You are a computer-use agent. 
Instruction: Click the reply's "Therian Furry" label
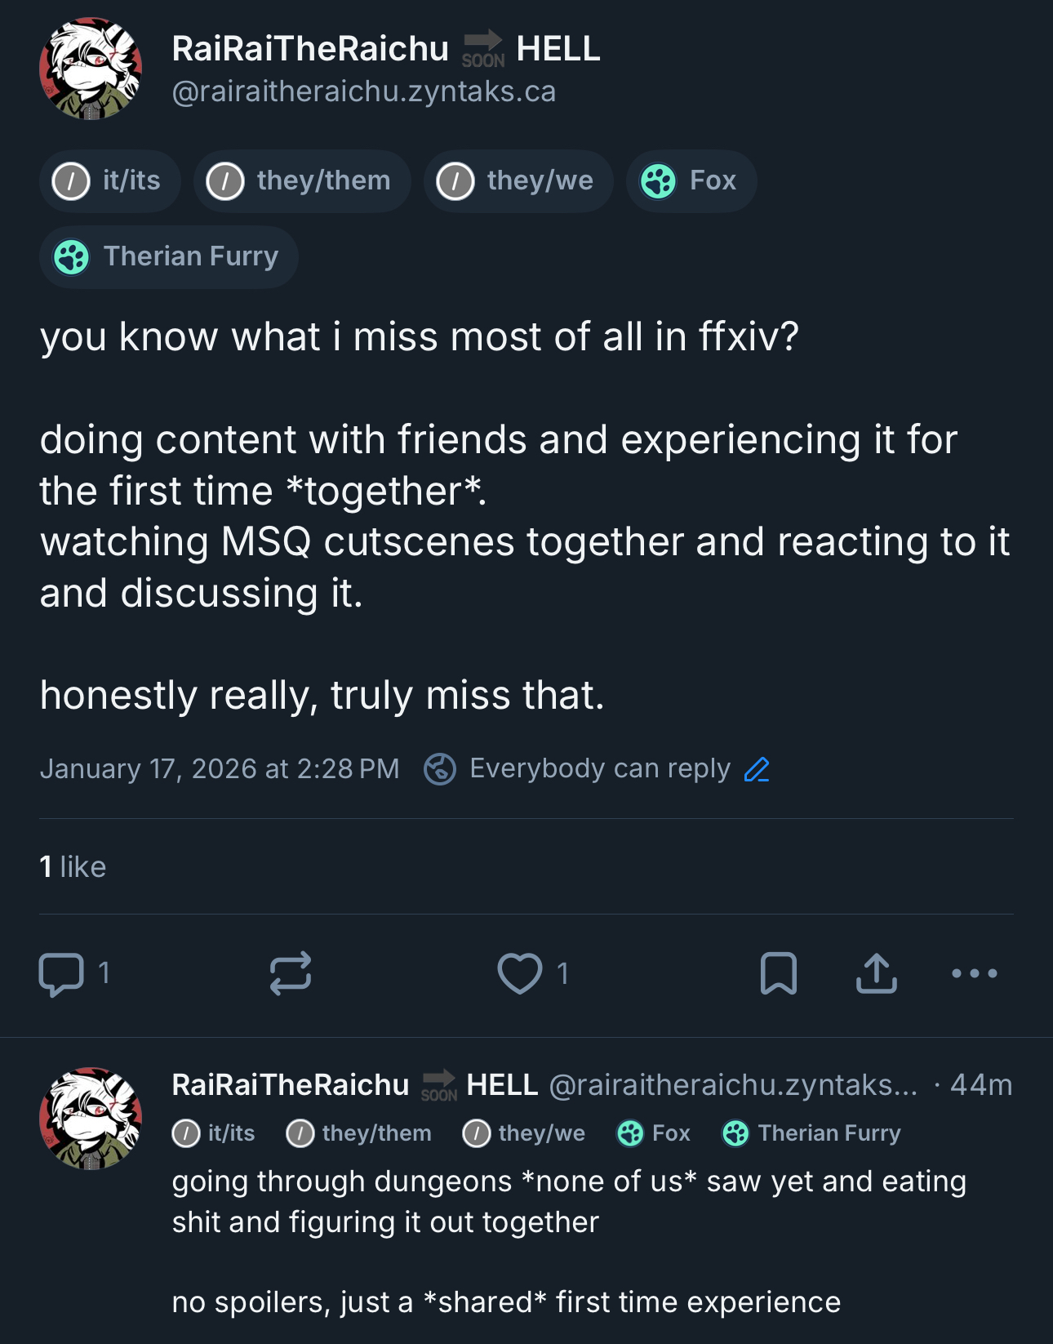coord(812,1133)
